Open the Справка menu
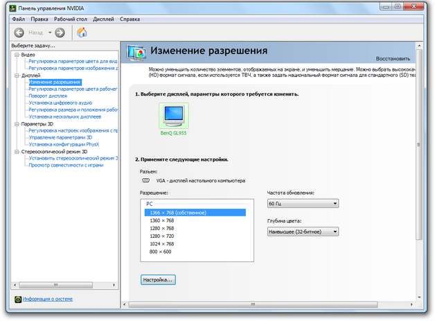This screenshot has width=435, height=321. [x=130, y=19]
